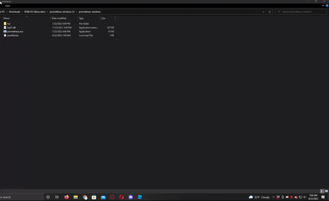Image resolution: width=329 pixels, height=201 pixels.
Task: Switch to large icons view layout icon
Action: point(326,191)
